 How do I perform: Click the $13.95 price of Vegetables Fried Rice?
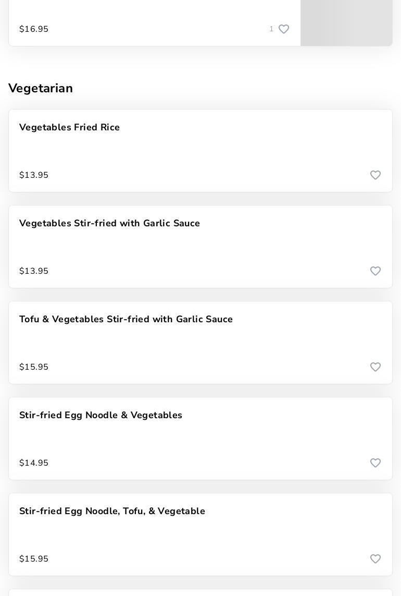(x=34, y=175)
